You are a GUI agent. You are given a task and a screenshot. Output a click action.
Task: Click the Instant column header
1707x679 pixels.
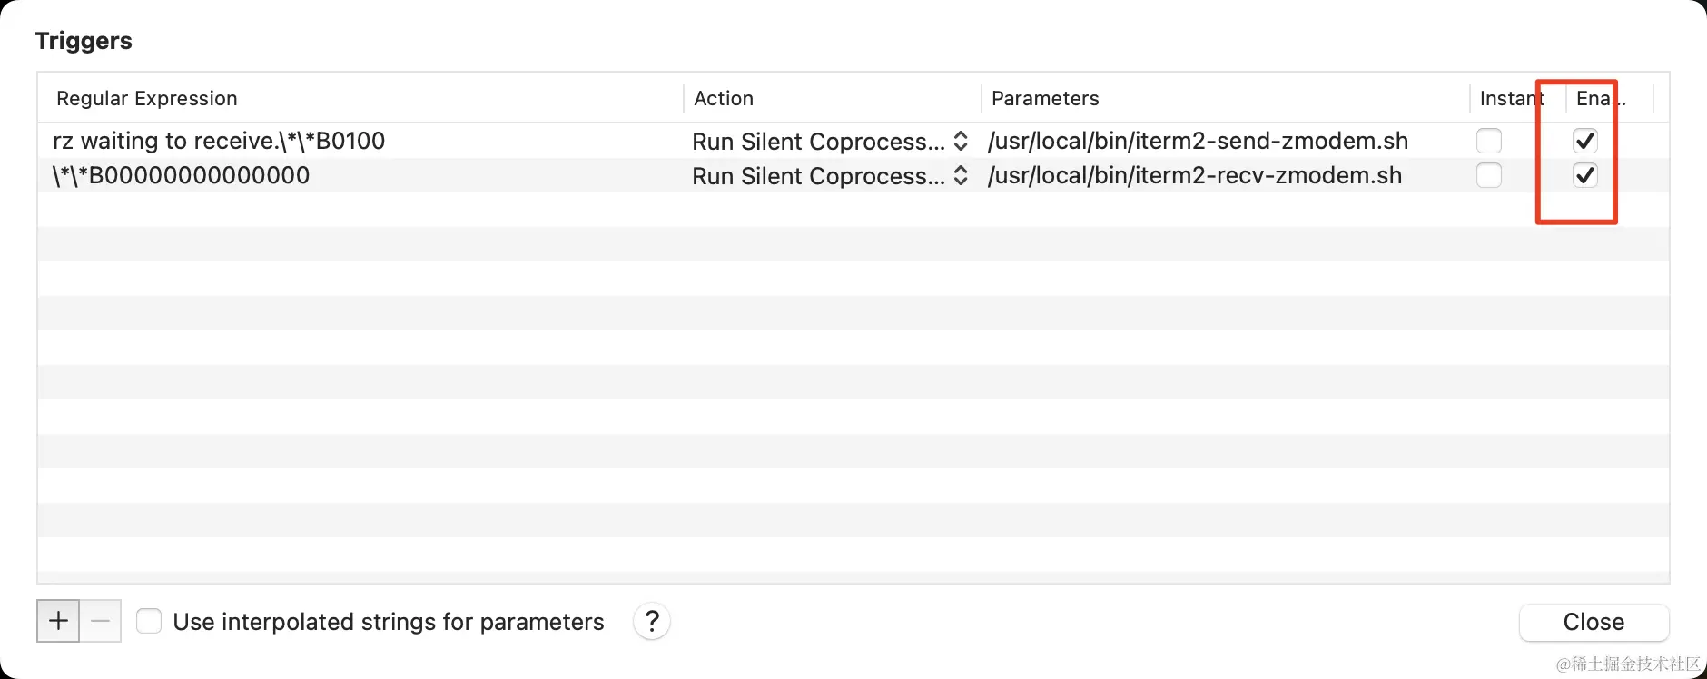pos(1511,98)
